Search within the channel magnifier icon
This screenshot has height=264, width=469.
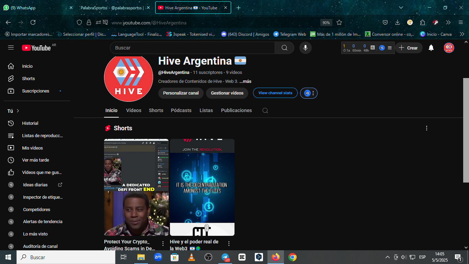(x=265, y=111)
